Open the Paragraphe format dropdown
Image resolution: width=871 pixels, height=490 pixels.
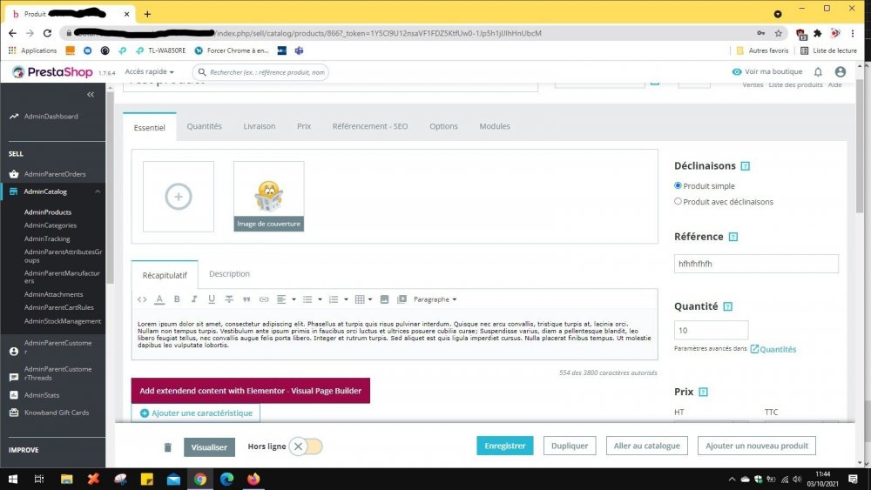pos(435,299)
